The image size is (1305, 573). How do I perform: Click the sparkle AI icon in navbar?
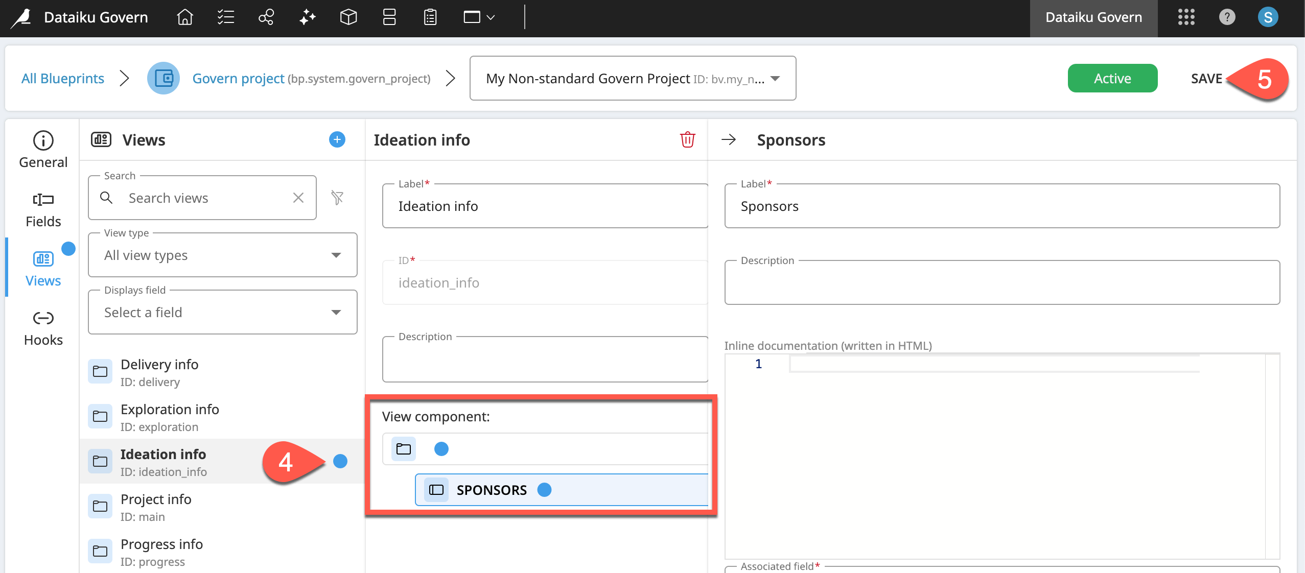pyautogui.click(x=307, y=18)
